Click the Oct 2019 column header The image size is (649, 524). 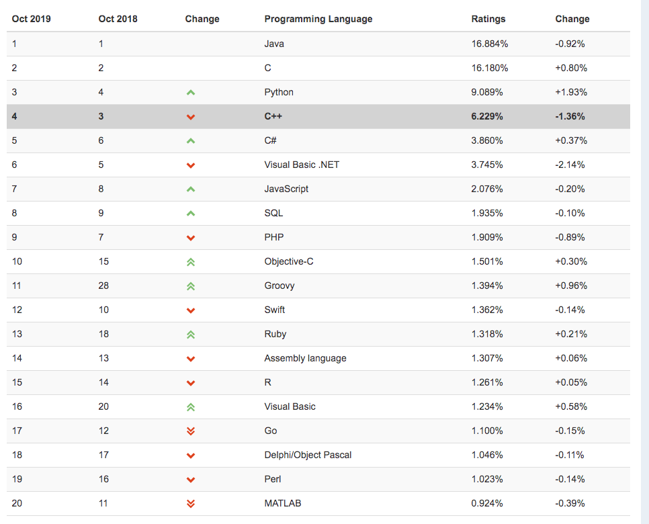pyautogui.click(x=31, y=19)
